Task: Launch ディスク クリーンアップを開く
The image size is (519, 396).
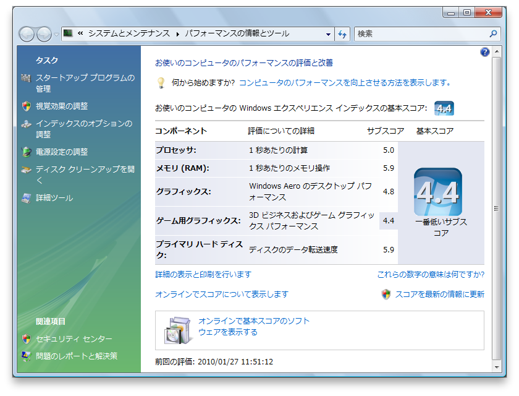Action: tap(85, 174)
